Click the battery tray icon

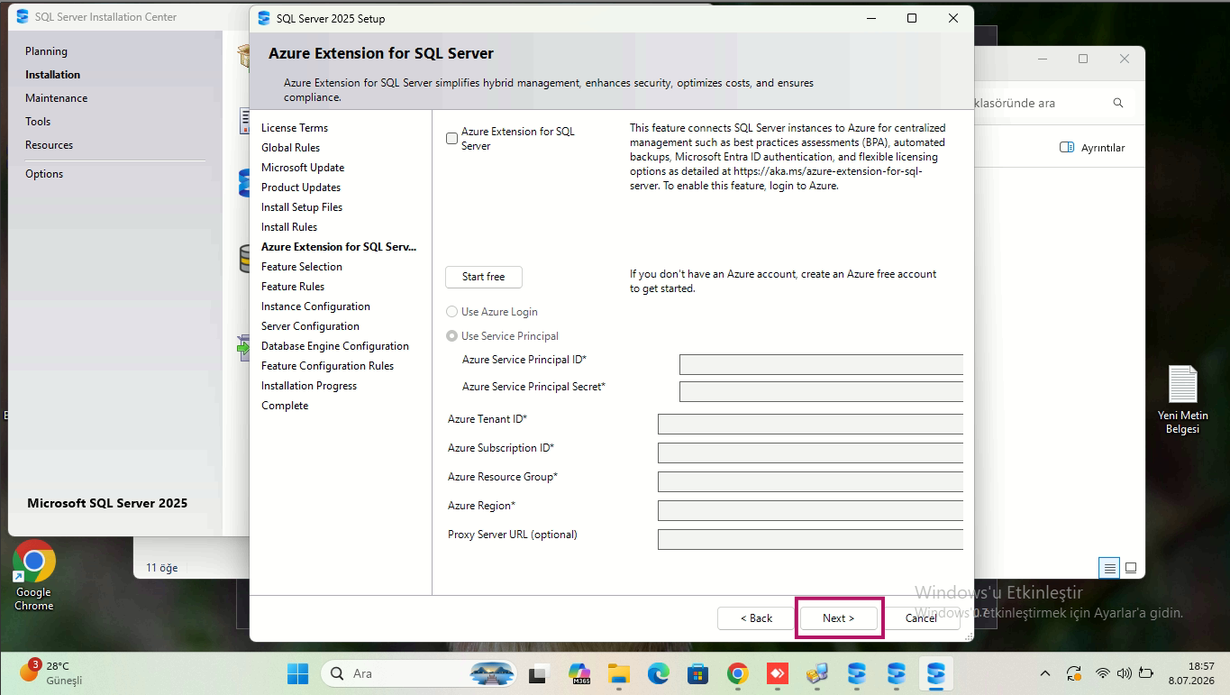(x=1146, y=673)
